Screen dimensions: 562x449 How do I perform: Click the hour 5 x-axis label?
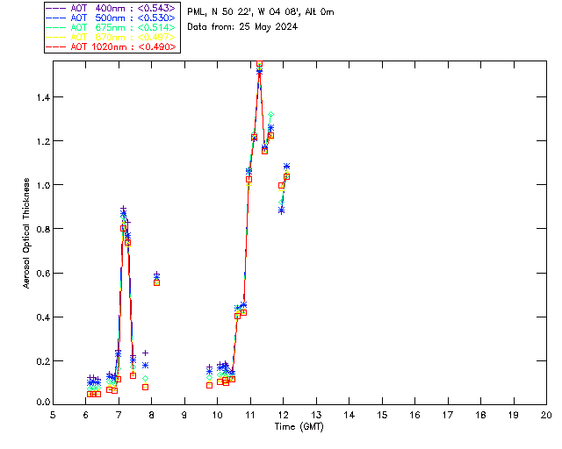coord(53,415)
